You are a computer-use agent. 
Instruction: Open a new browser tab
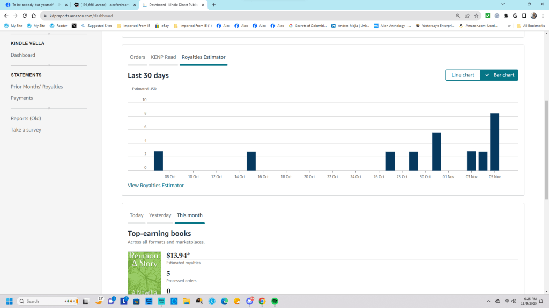click(214, 5)
